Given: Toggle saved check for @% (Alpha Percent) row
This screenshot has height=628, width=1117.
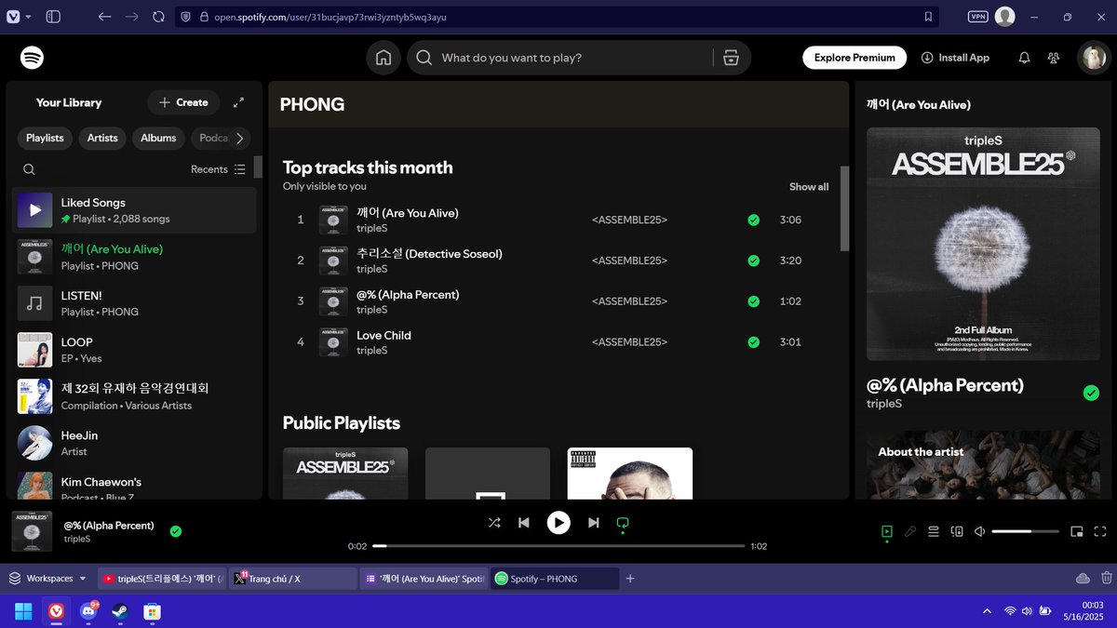Looking at the screenshot, I should point(753,301).
